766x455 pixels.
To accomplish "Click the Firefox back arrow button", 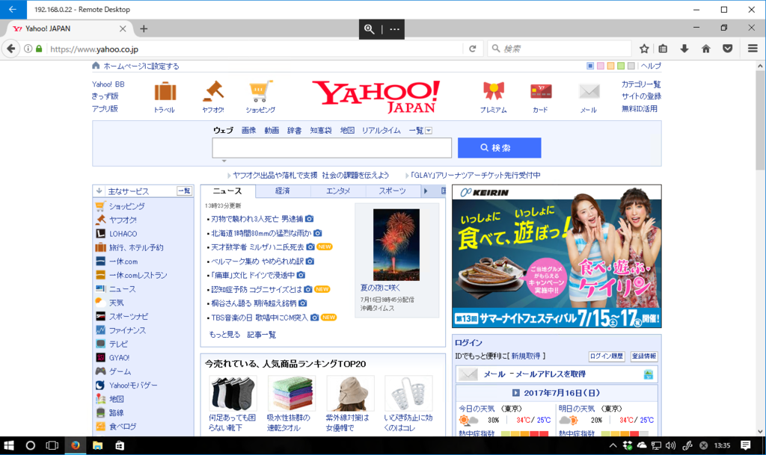I will [11, 49].
